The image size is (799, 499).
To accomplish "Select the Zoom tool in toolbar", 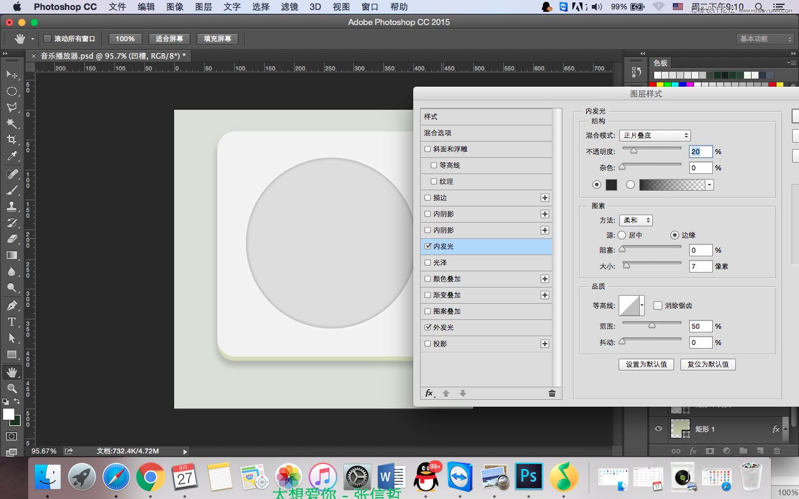I will [x=12, y=388].
